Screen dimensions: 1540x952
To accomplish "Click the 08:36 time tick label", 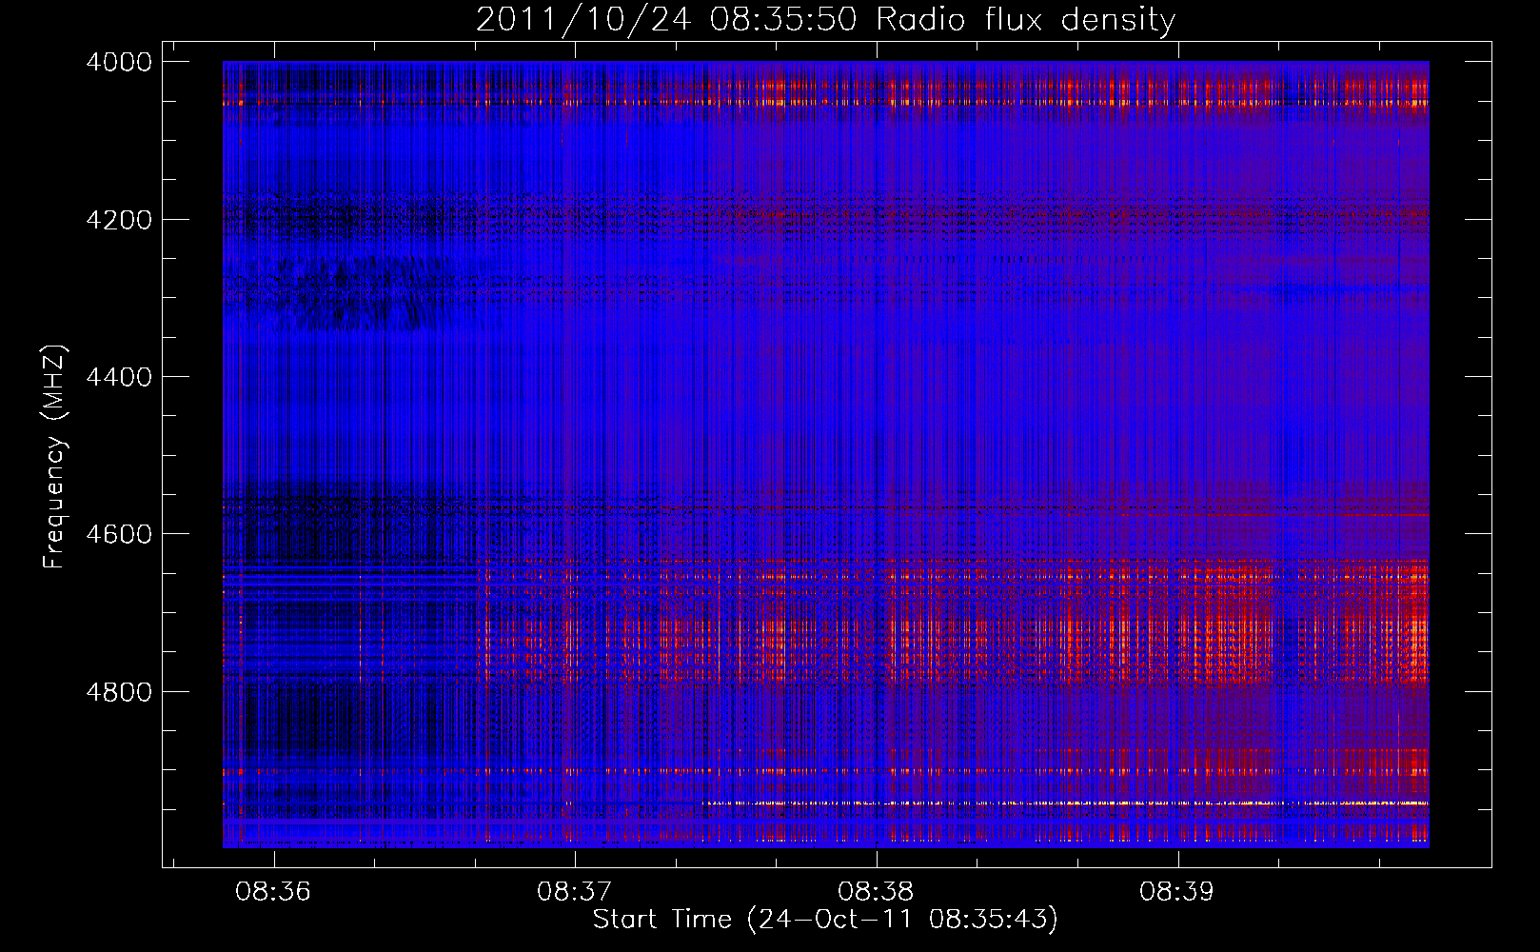I will [273, 892].
